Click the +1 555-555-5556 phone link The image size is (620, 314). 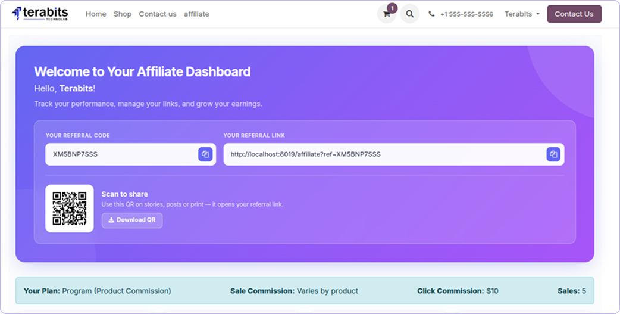pyautogui.click(x=466, y=14)
